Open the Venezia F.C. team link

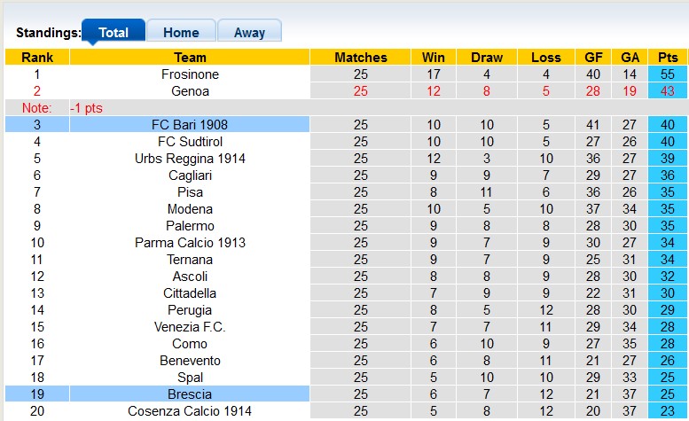point(190,327)
